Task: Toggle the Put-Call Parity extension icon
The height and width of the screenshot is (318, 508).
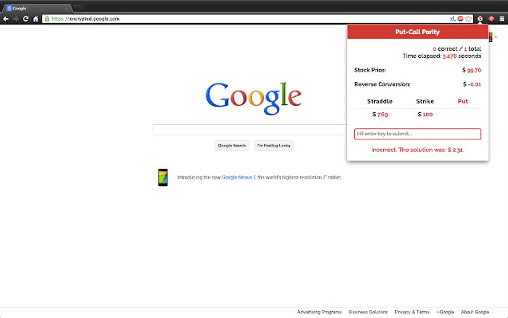Action: [480, 19]
